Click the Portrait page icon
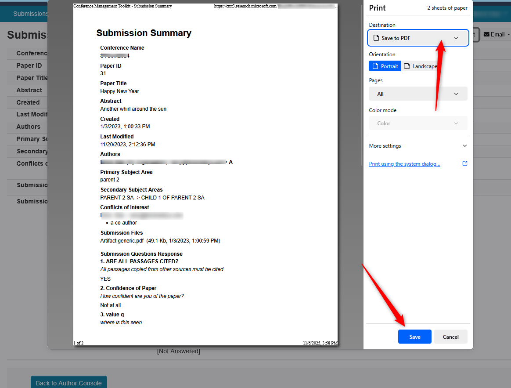This screenshot has width=511, height=388. [x=375, y=66]
